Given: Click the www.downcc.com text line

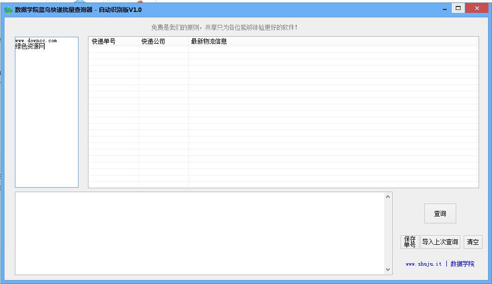Looking at the screenshot, I should pyautogui.click(x=36, y=41).
